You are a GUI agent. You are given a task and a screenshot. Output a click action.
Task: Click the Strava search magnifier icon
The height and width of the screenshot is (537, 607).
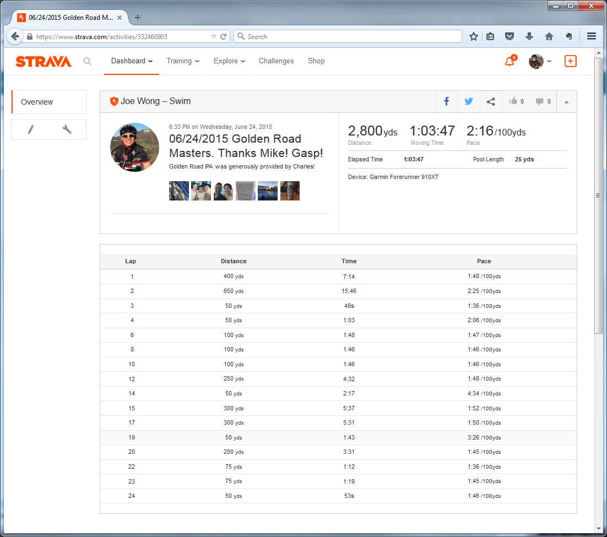pyautogui.click(x=87, y=61)
